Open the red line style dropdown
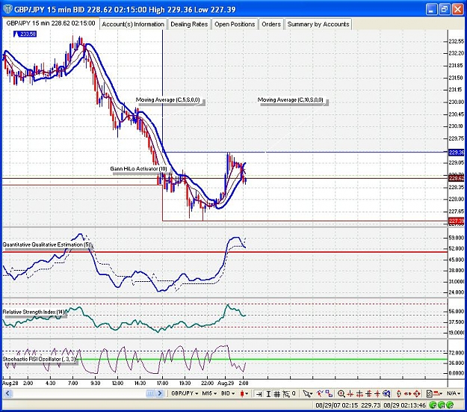This screenshot has height=412, width=467. 438,394
